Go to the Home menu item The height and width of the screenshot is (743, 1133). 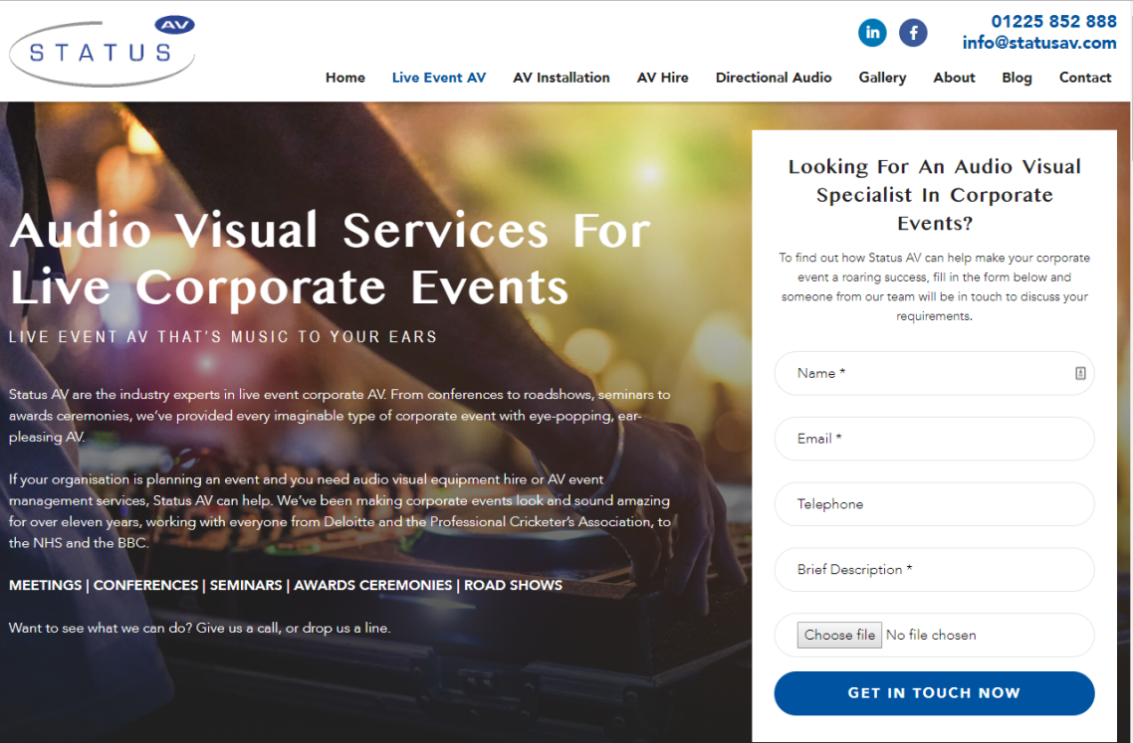[345, 78]
